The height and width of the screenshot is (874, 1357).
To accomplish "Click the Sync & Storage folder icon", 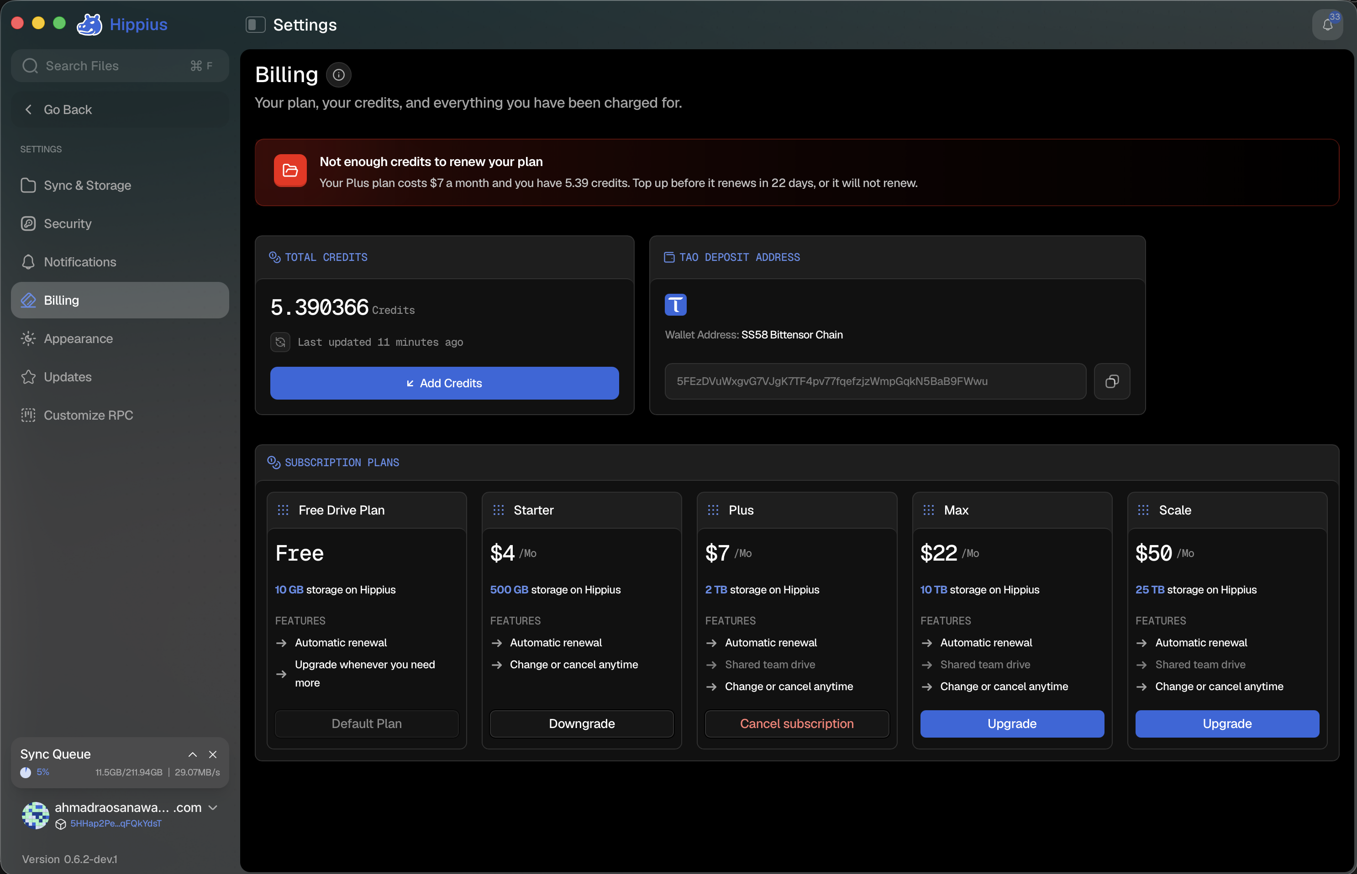I will point(28,186).
